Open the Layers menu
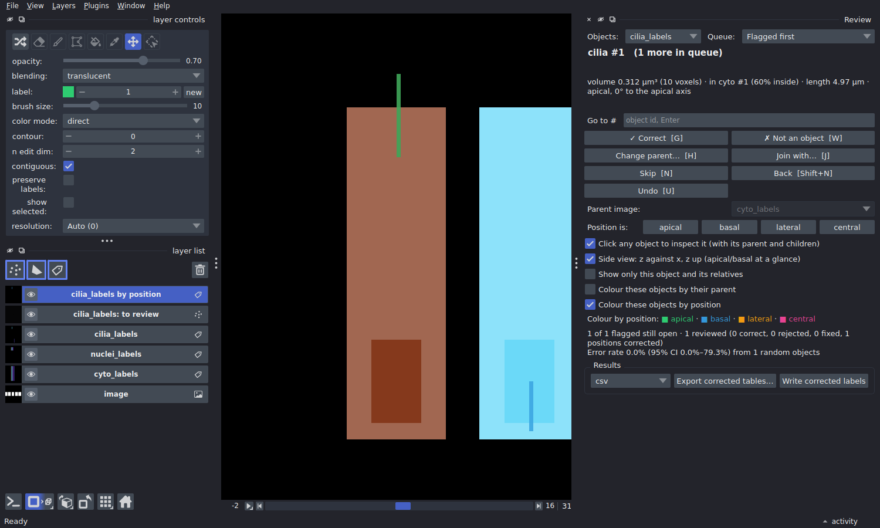880x528 pixels. (63, 6)
